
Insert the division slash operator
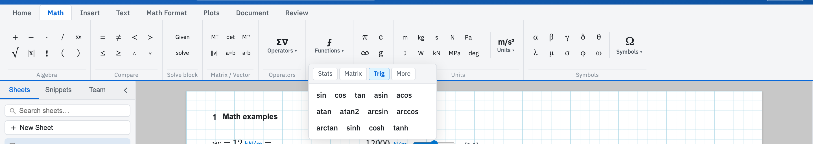click(62, 37)
